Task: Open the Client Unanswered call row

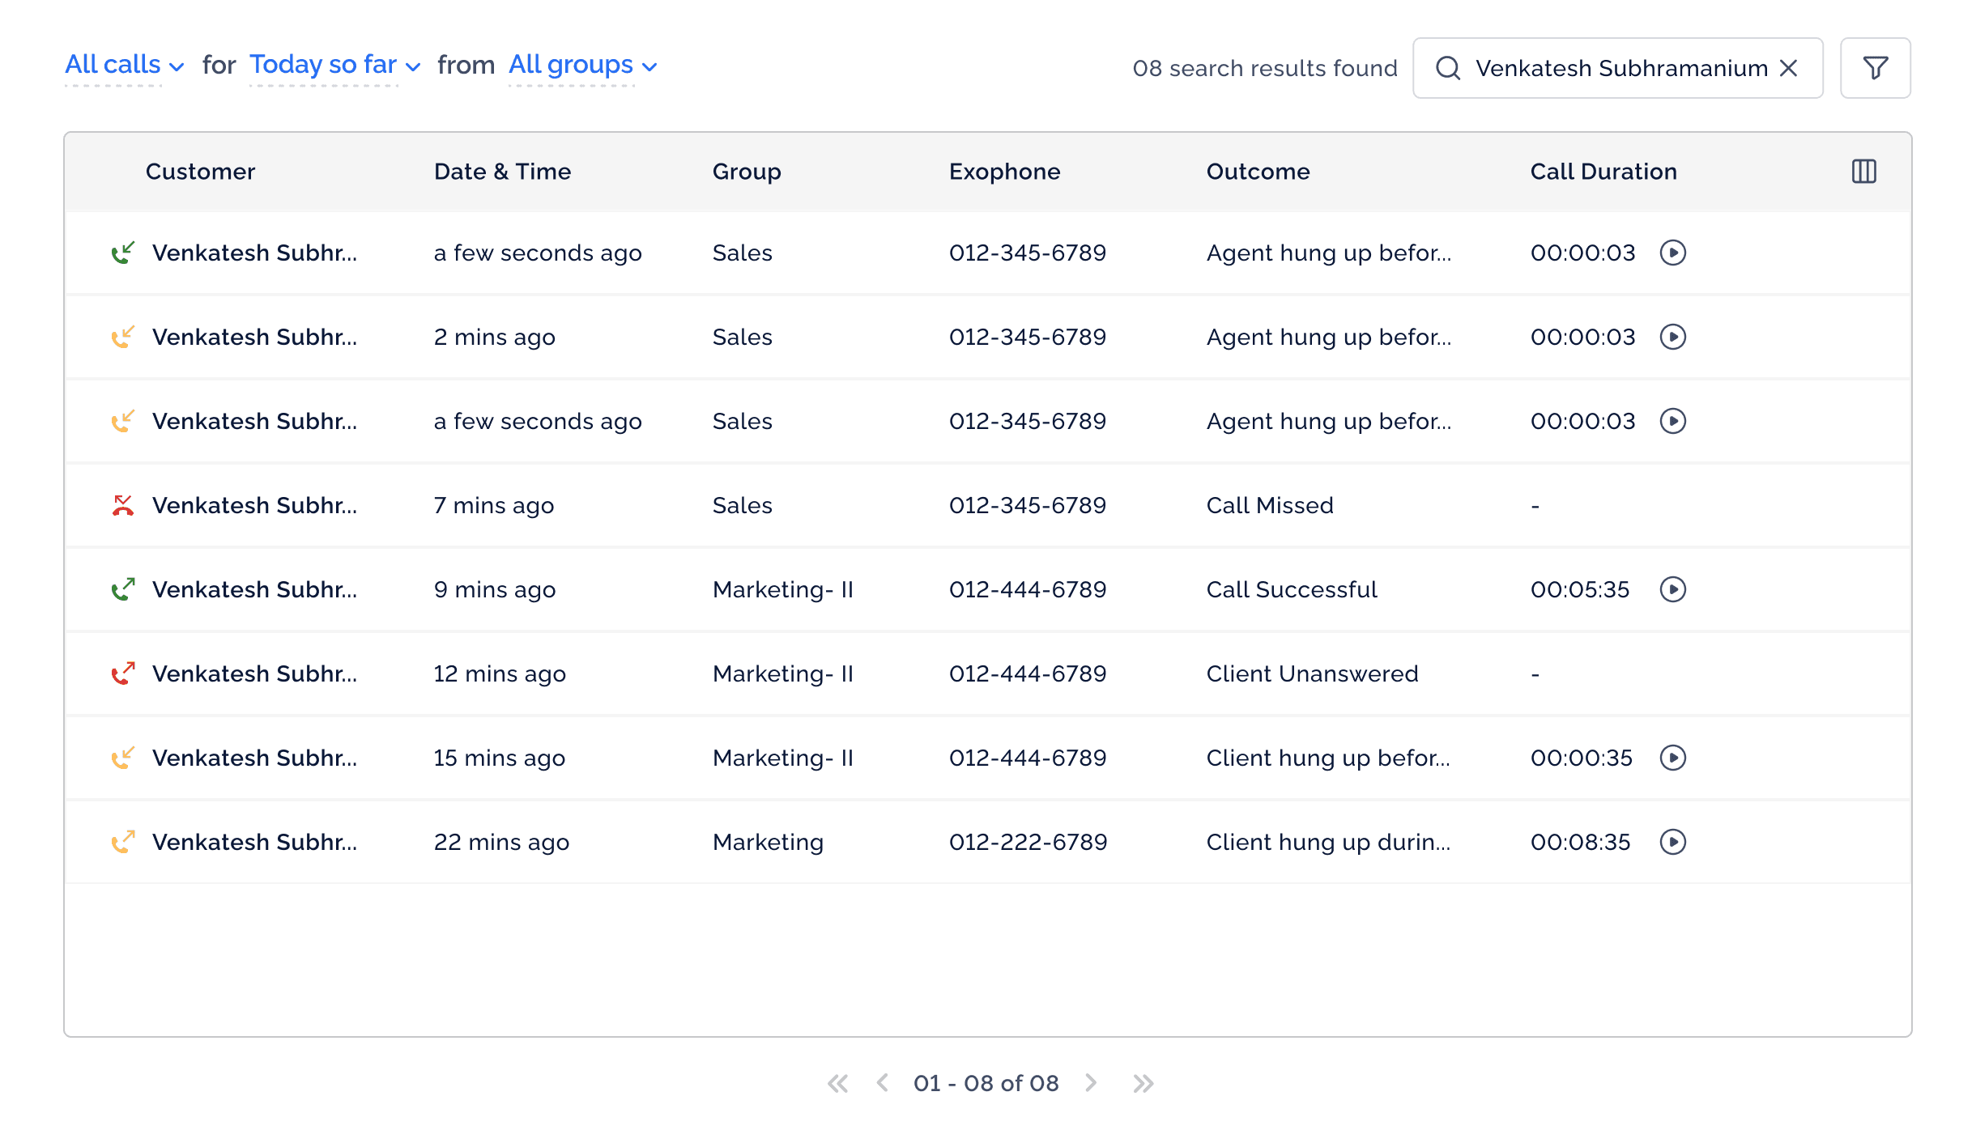Action: 1312,673
